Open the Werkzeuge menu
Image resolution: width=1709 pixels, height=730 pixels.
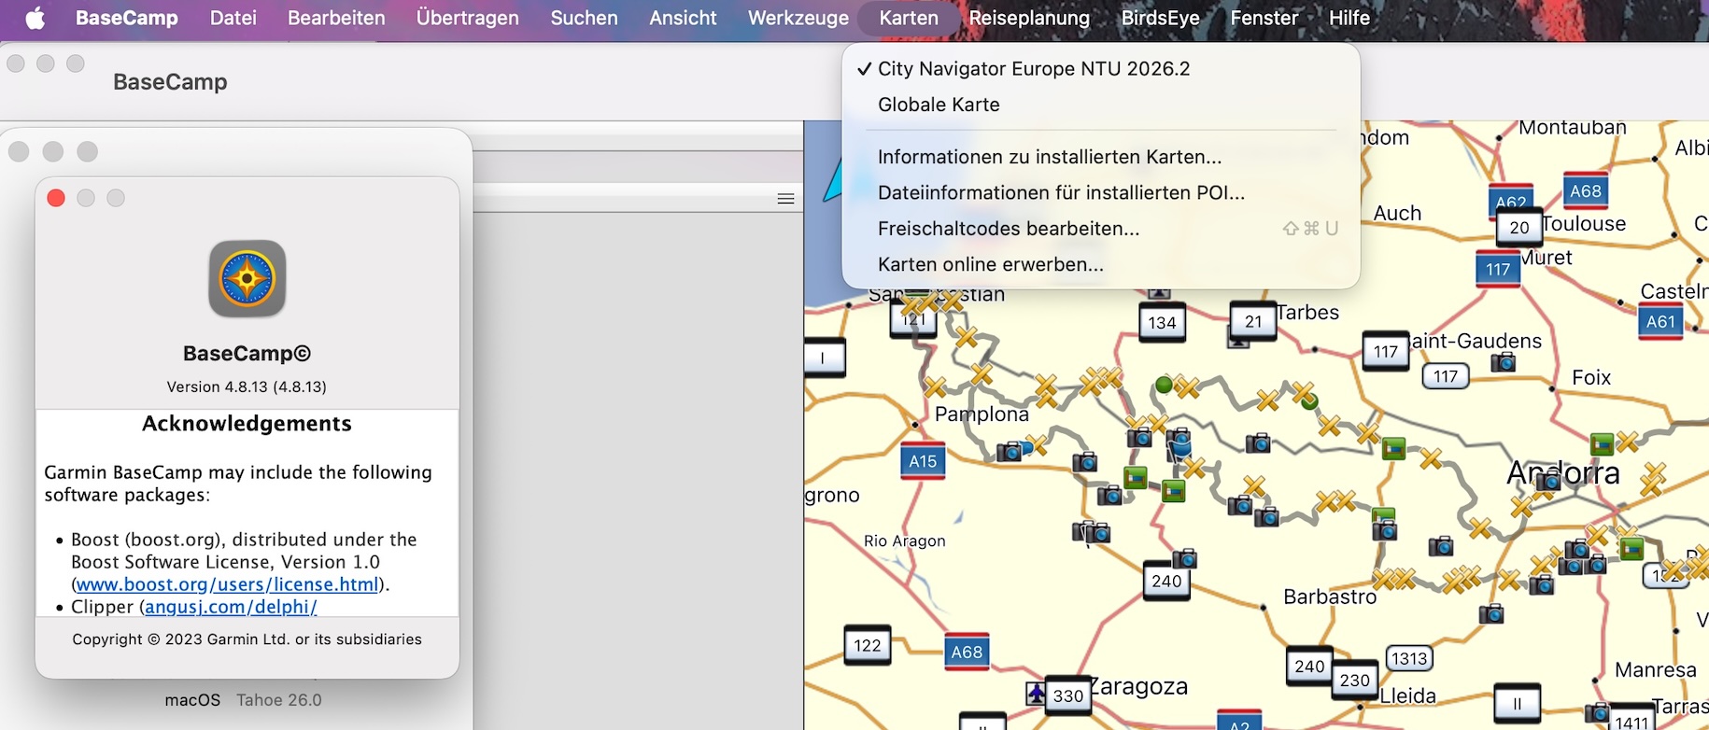798,19
